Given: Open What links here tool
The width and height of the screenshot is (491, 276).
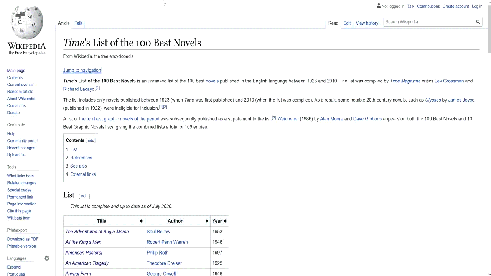Looking at the screenshot, I should (21, 176).
